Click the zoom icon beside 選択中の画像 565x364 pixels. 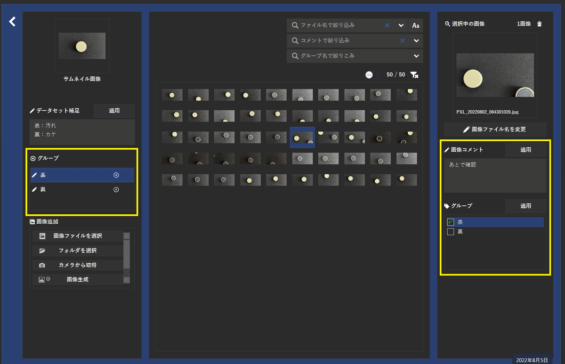pyautogui.click(x=447, y=24)
